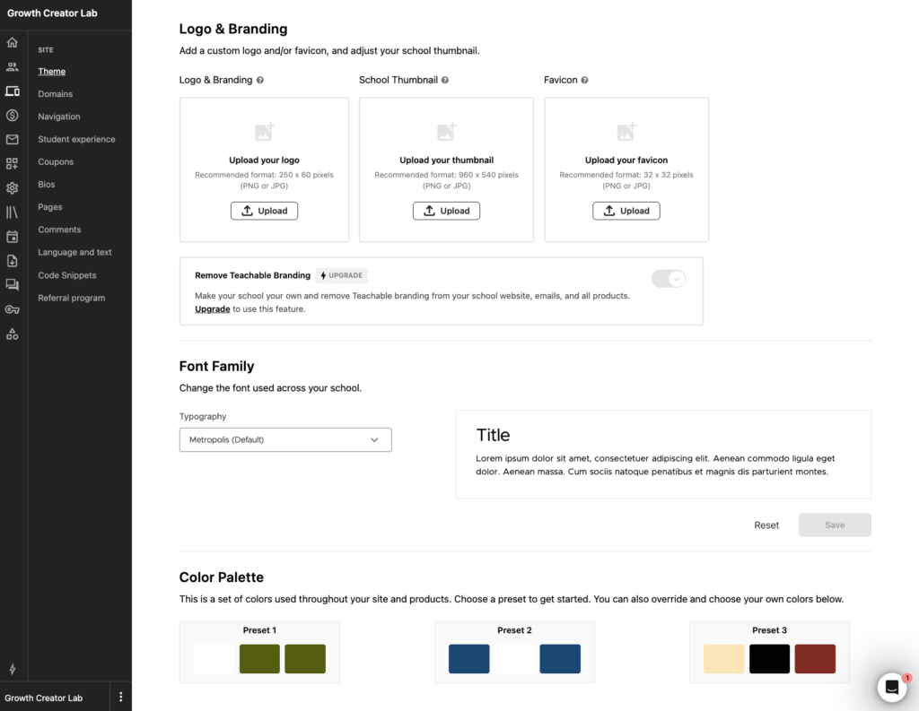This screenshot has width=919, height=711.
Task: Open the Home icon in the sidebar
Action: [x=13, y=42]
